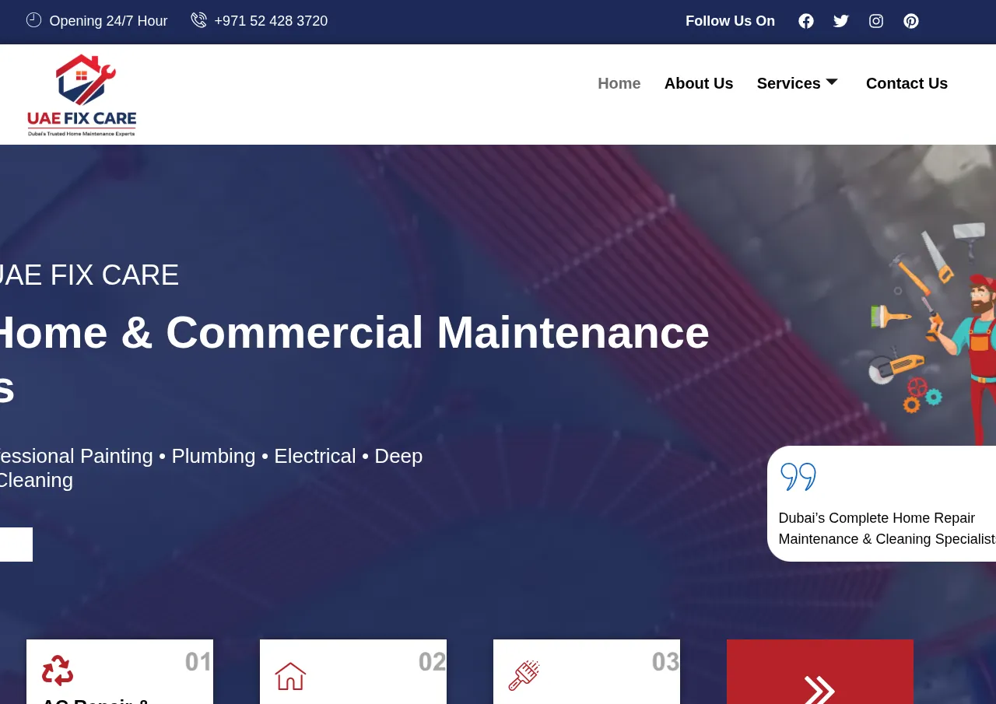Screen dimensions: 996x704
Task: Click the paint brush icon on card 03
Action: click(524, 675)
